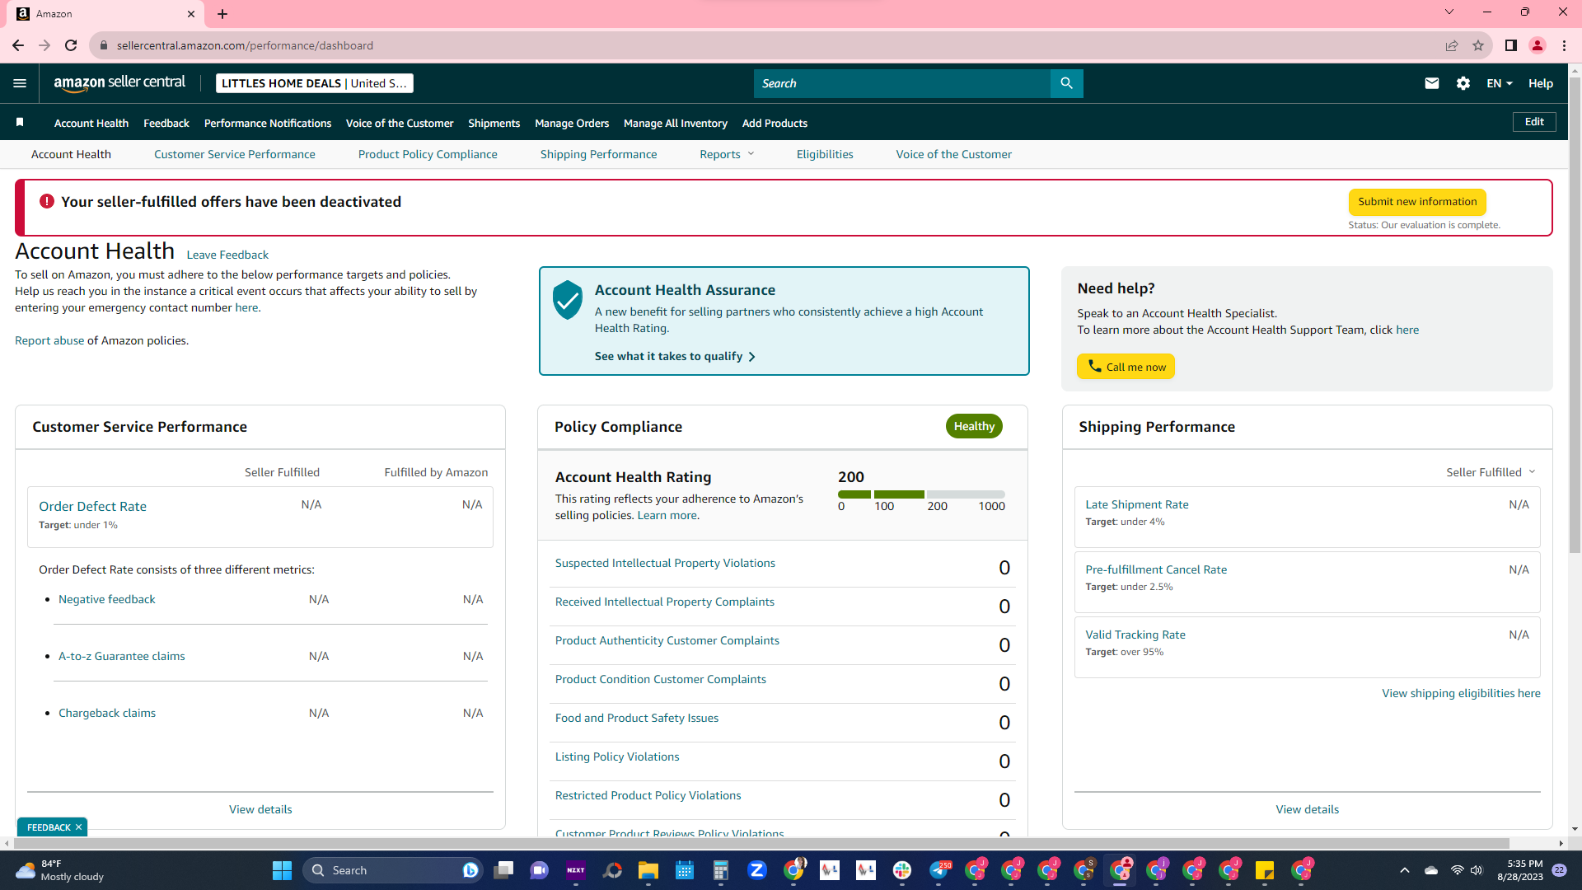Open File Explorer from the taskbar
The height and width of the screenshot is (890, 1582).
pos(648,870)
